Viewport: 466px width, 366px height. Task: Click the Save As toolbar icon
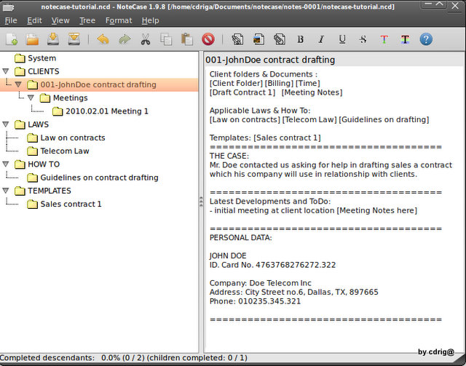coord(74,39)
